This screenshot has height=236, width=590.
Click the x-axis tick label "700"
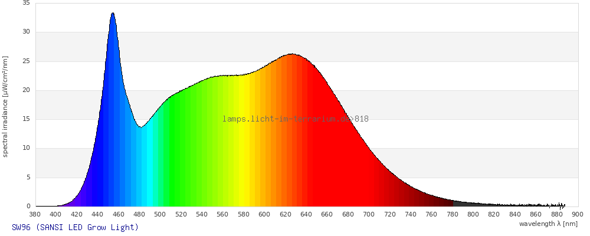tap(369, 215)
